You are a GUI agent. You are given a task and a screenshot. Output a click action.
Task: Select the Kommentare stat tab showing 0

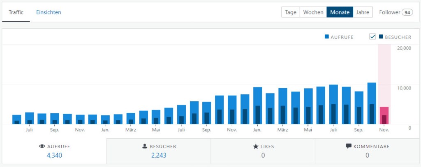click(x=367, y=151)
